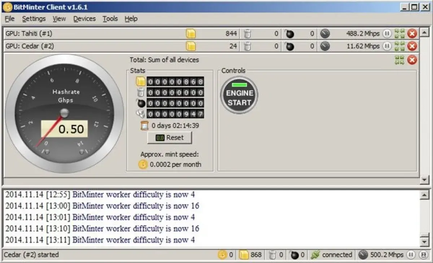Click the bomb icon in Tahiti row
The image size is (433, 263).
click(x=289, y=34)
